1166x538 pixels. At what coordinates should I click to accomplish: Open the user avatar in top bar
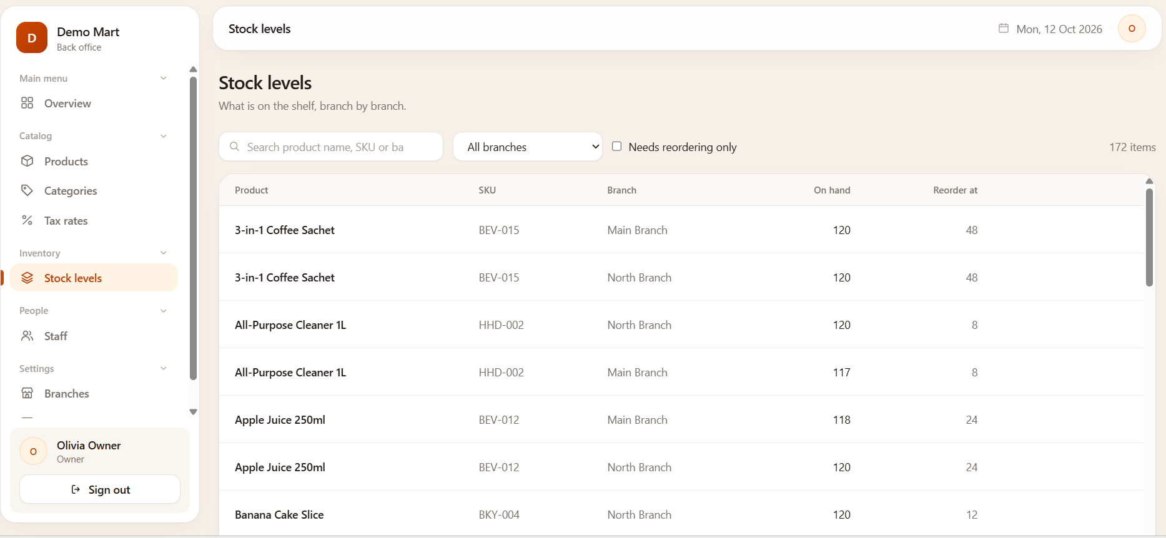(x=1132, y=29)
